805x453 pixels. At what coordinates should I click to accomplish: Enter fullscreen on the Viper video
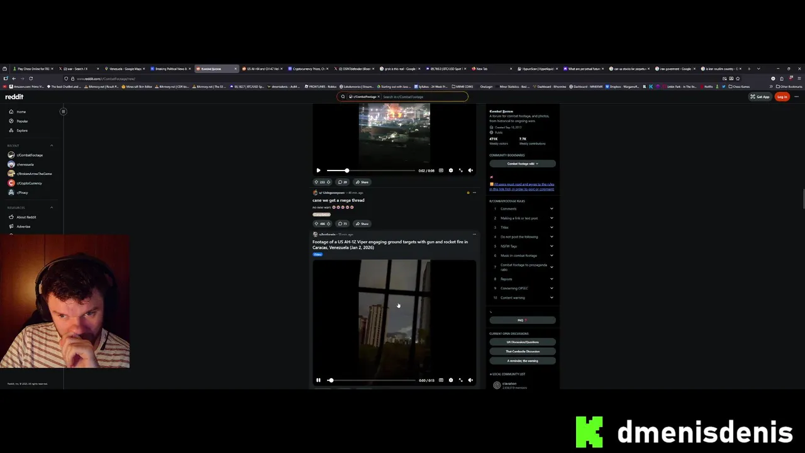pos(460,380)
